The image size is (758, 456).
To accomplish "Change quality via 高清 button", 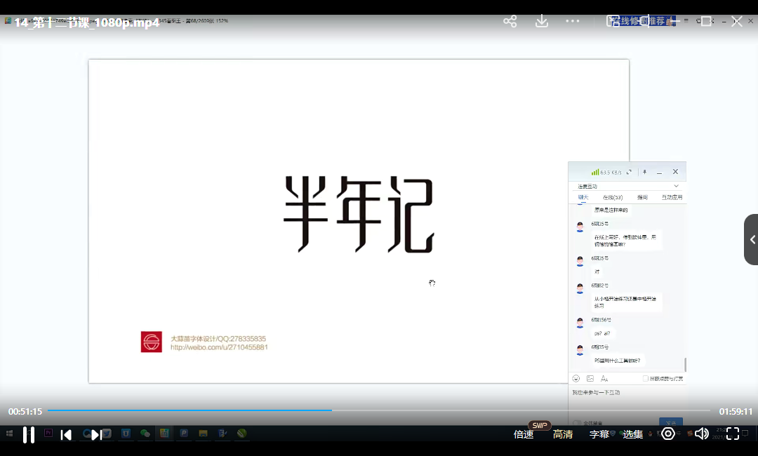I will pyautogui.click(x=563, y=434).
